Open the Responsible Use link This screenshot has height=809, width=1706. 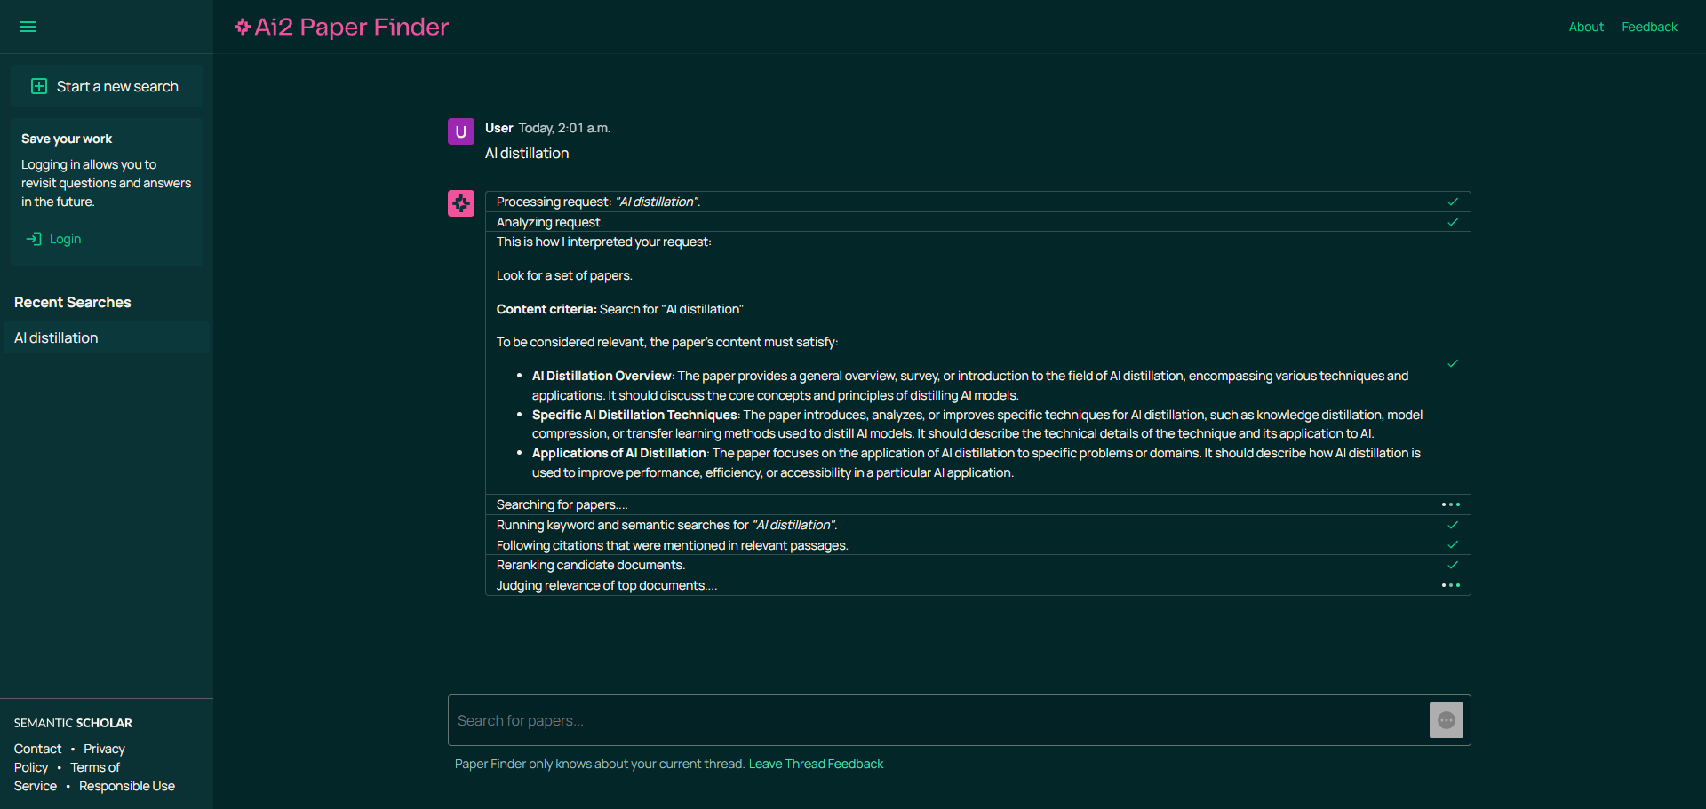(x=127, y=786)
